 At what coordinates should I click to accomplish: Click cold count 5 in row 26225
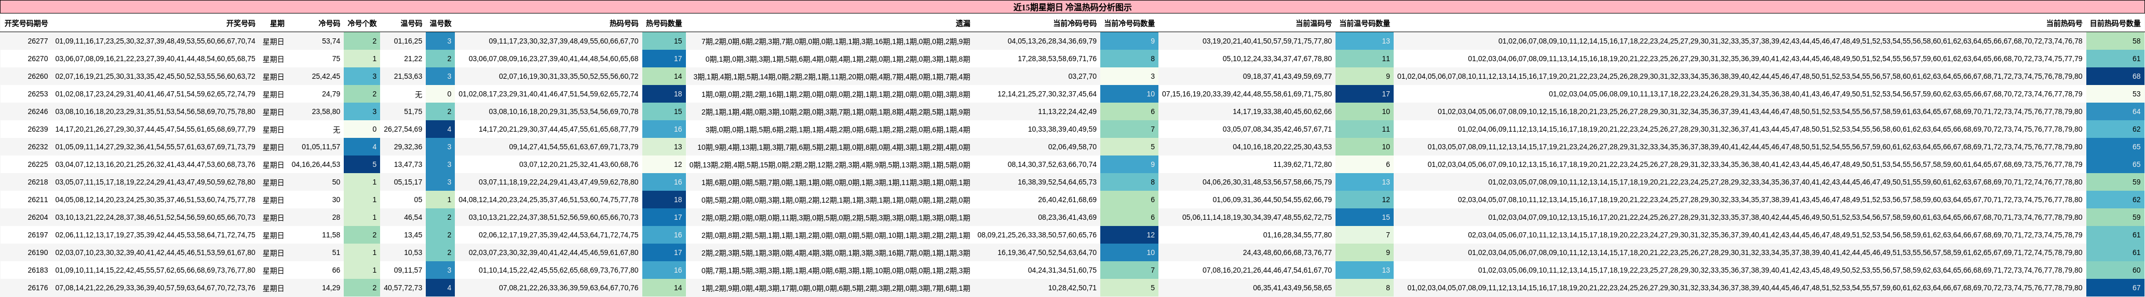pos(361,165)
